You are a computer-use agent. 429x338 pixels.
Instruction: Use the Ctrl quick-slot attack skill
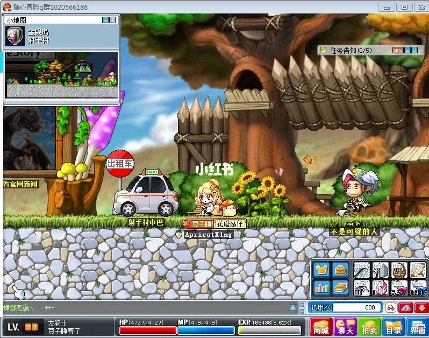click(x=361, y=288)
